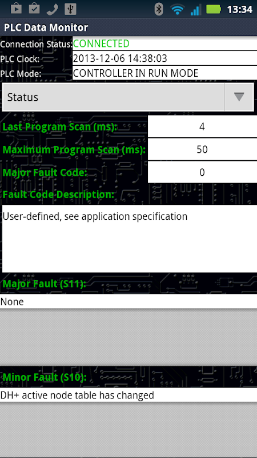
Task: Tap the dropdown arrow beside Status
Action: [239, 97]
